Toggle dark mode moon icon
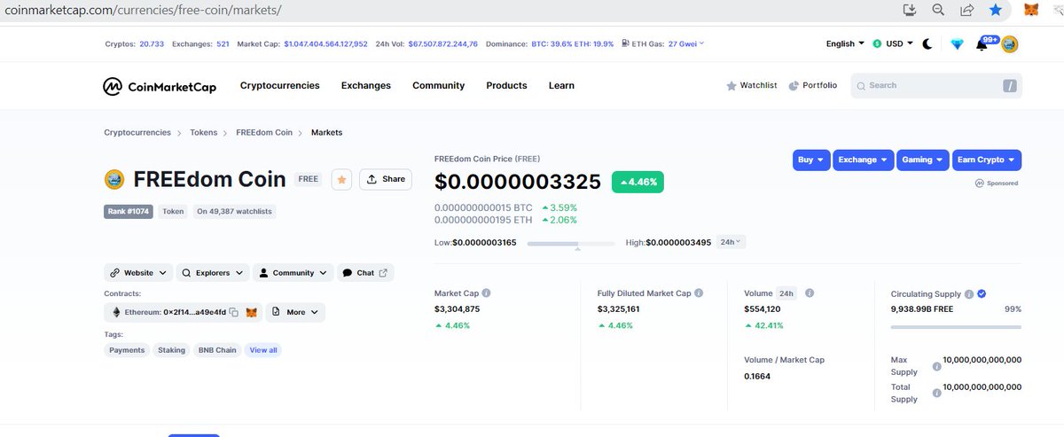Viewport: 1064px width, 437px height. [x=927, y=43]
